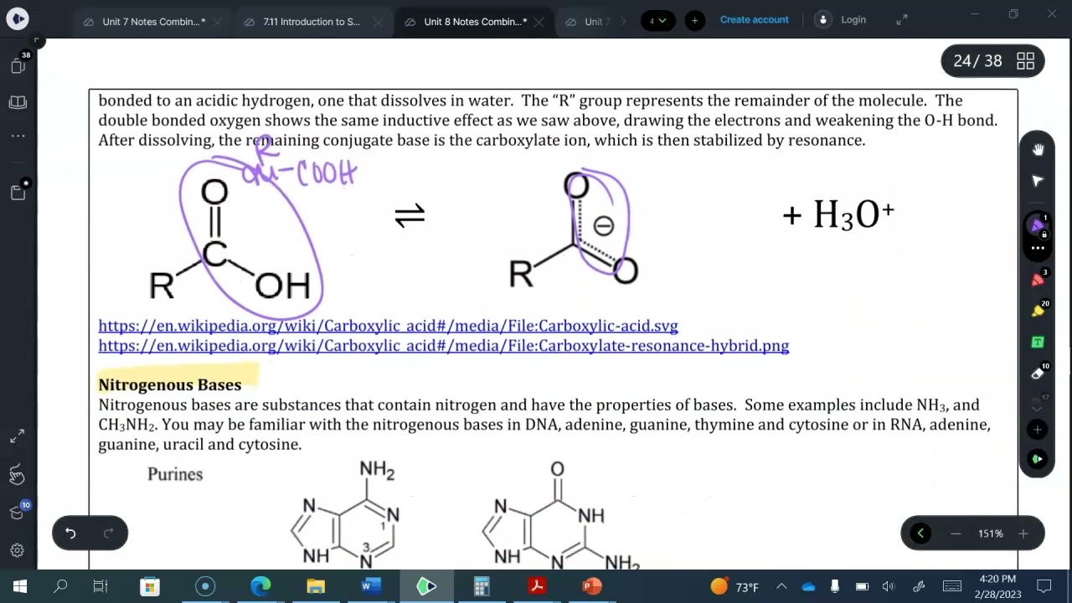This screenshot has width=1072, height=603.
Task: Open Windows taskbar search
Action: [x=60, y=586]
